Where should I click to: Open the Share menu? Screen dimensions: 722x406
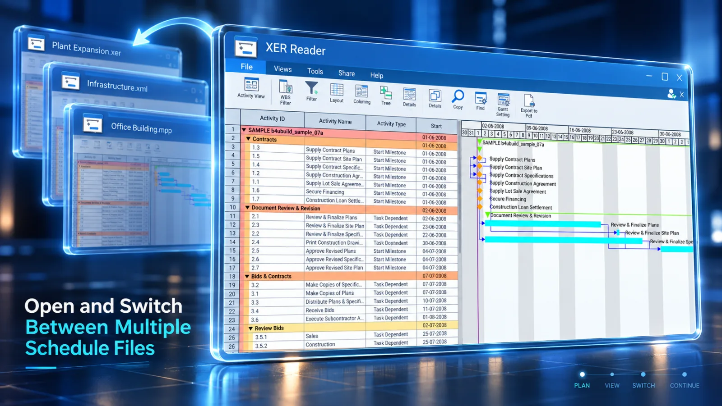tap(347, 73)
